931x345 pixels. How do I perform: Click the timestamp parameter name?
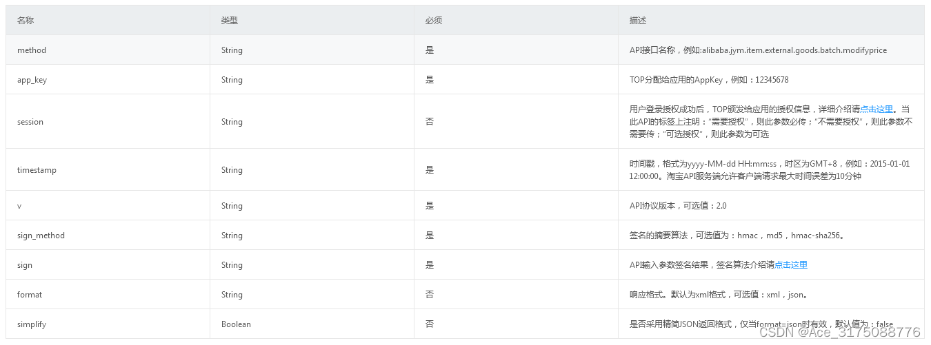37,170
